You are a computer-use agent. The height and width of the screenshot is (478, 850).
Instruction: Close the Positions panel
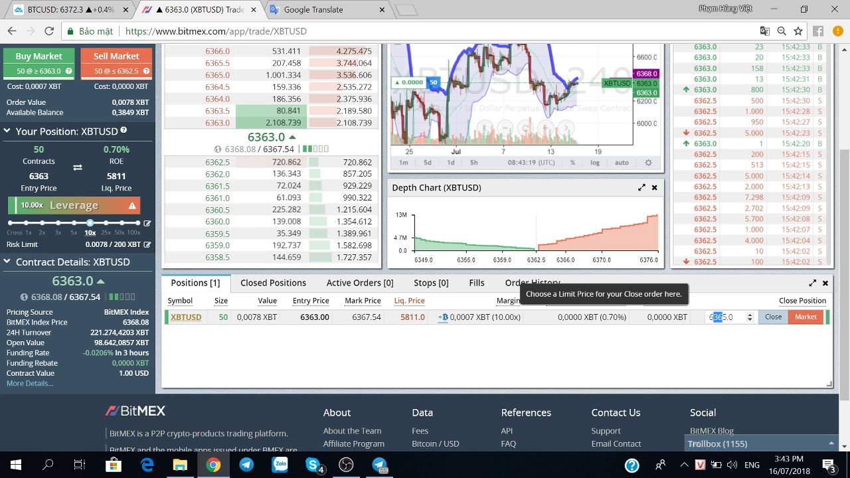point(825,283)
